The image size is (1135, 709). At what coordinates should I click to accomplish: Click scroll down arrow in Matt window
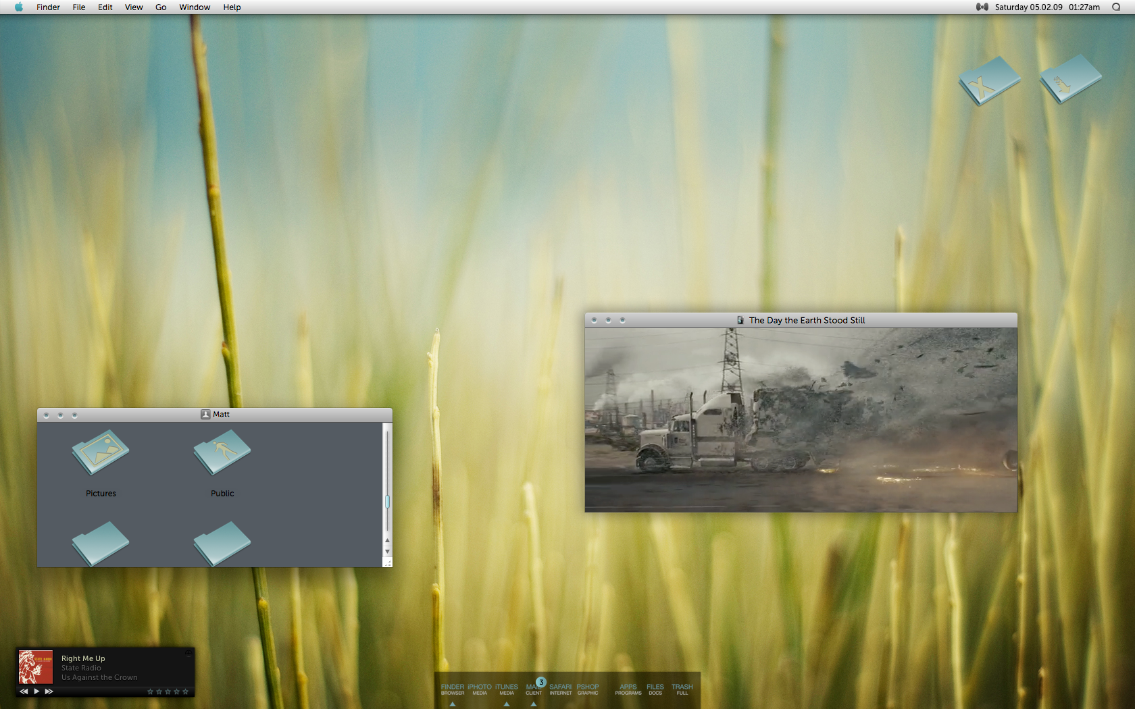coord(387,552)
